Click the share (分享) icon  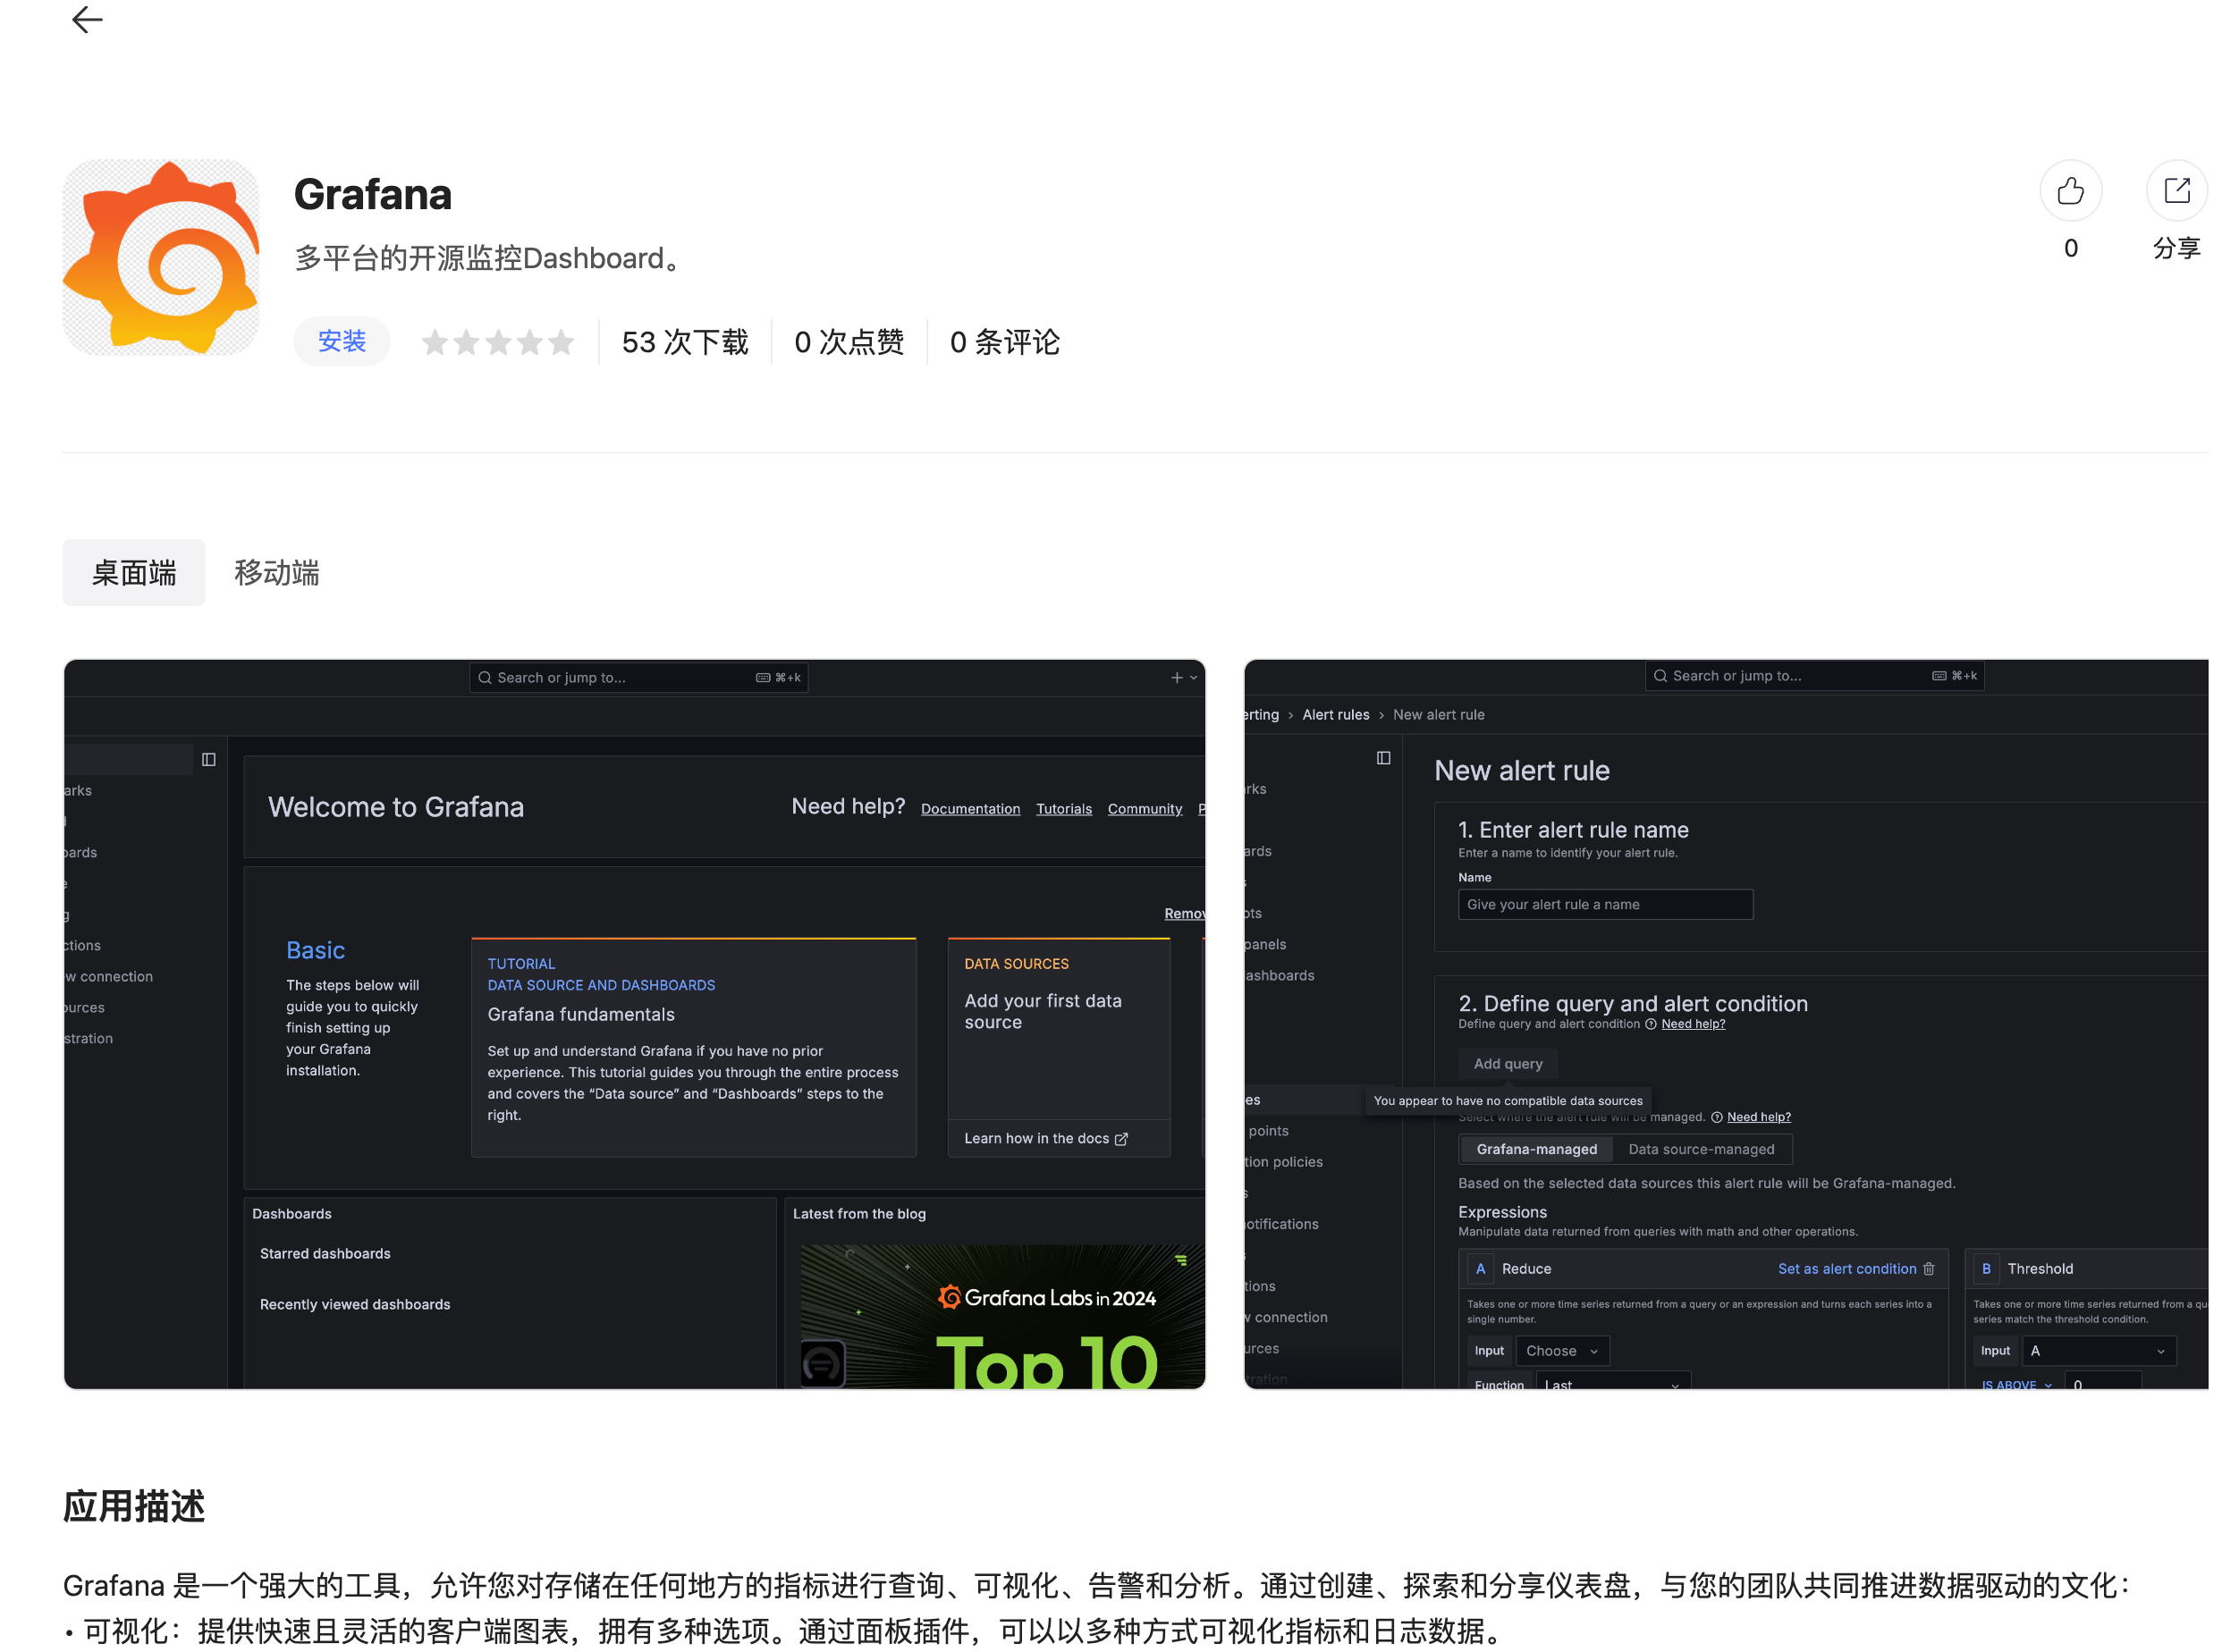click(x=2176, y=191)
